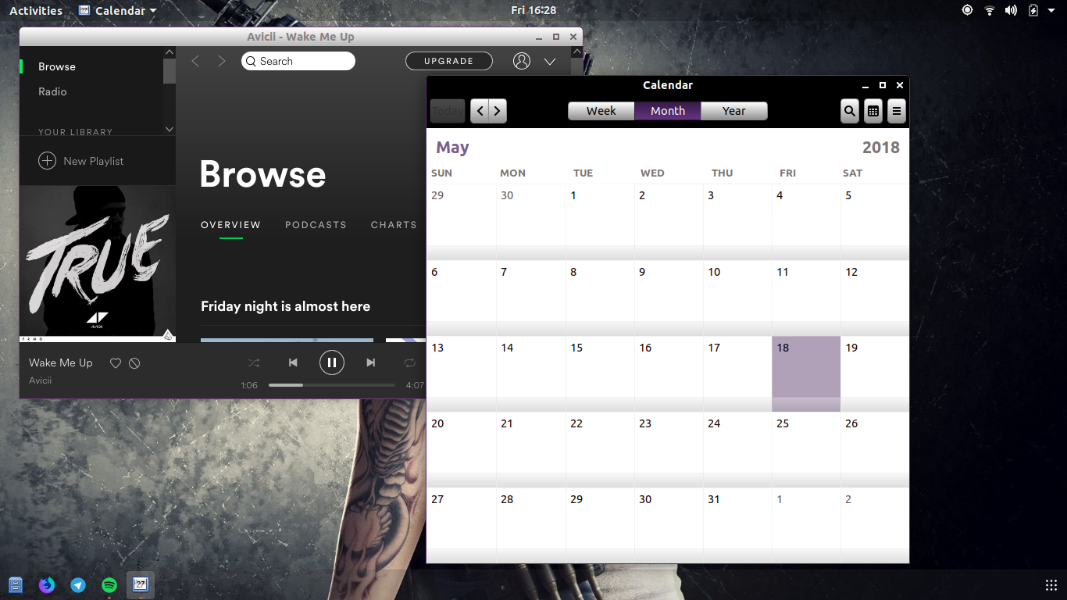
Task: Switch Calendar to Year view
Action: pos(734,111)
